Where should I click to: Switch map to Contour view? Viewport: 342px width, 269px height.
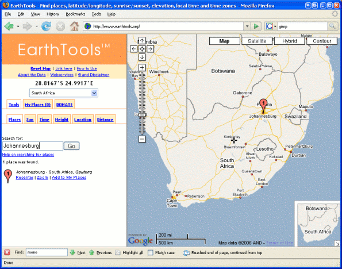point(322,41)
